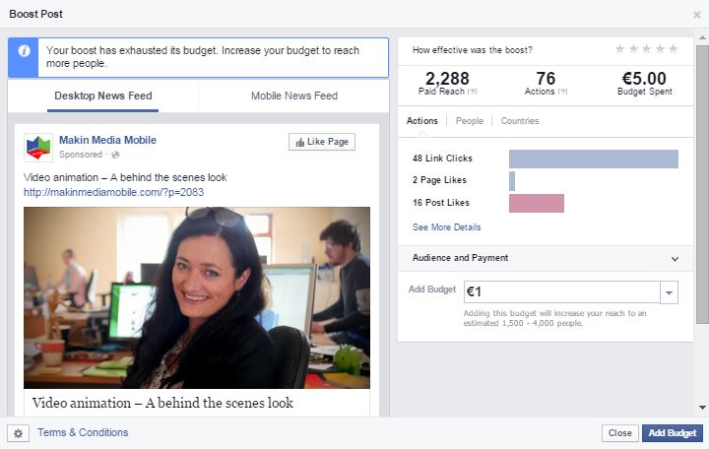Select the Desktop News Feed tab
The image size is (709, 449).
(x=103, y=96)
